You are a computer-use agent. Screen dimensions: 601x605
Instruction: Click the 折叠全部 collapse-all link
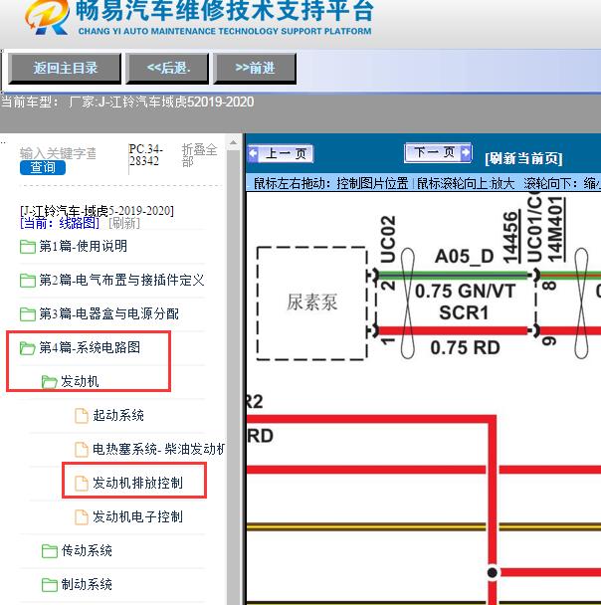pos(199,155)
